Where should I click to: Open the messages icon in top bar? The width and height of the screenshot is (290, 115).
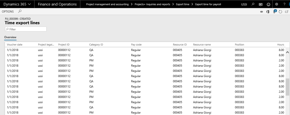coord(261,4)
